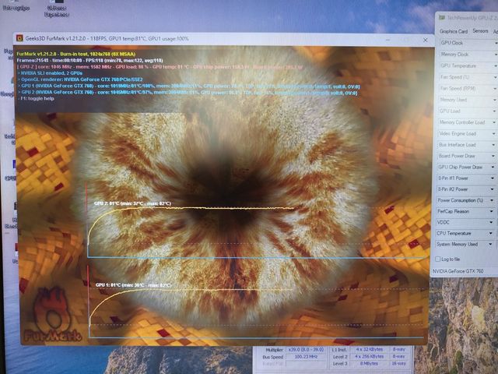498x374 pixels.
Task: Open the System Memory Used dropdown
Action: click(x=492, y=245)
